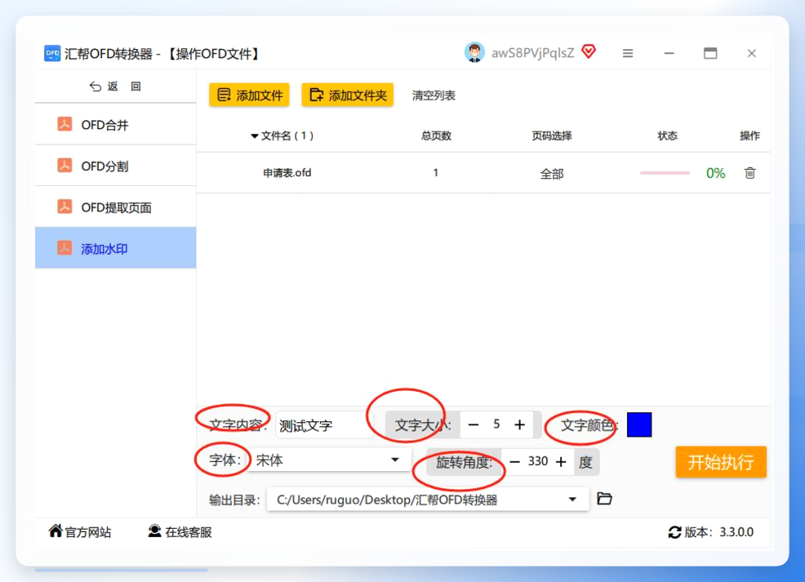
Task: Click 全部 page selection for 申请表.ofd
Action: [x=552, y=174]
